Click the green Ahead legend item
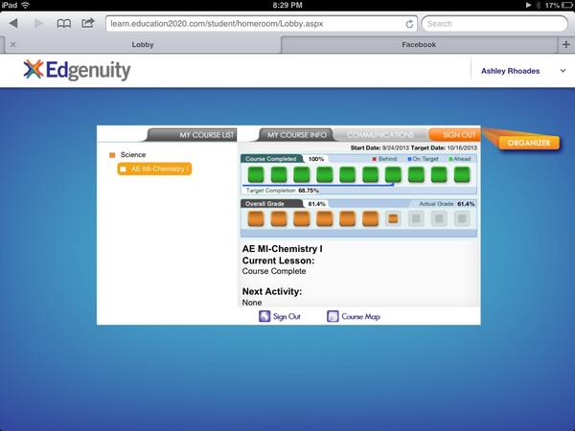 [x=459, y=159]
